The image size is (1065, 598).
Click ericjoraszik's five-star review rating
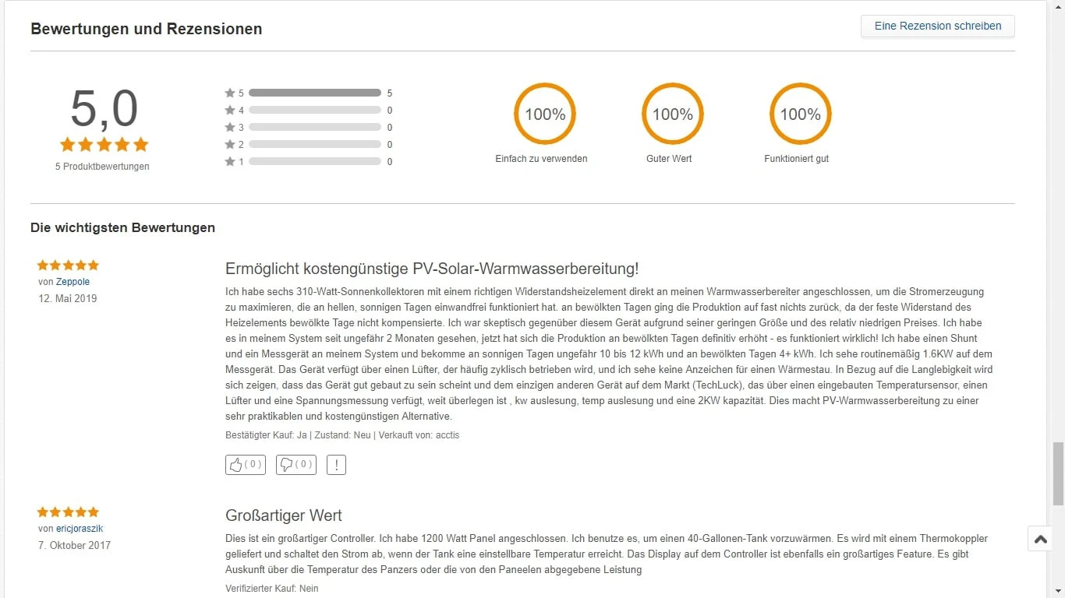pos(68,512)
